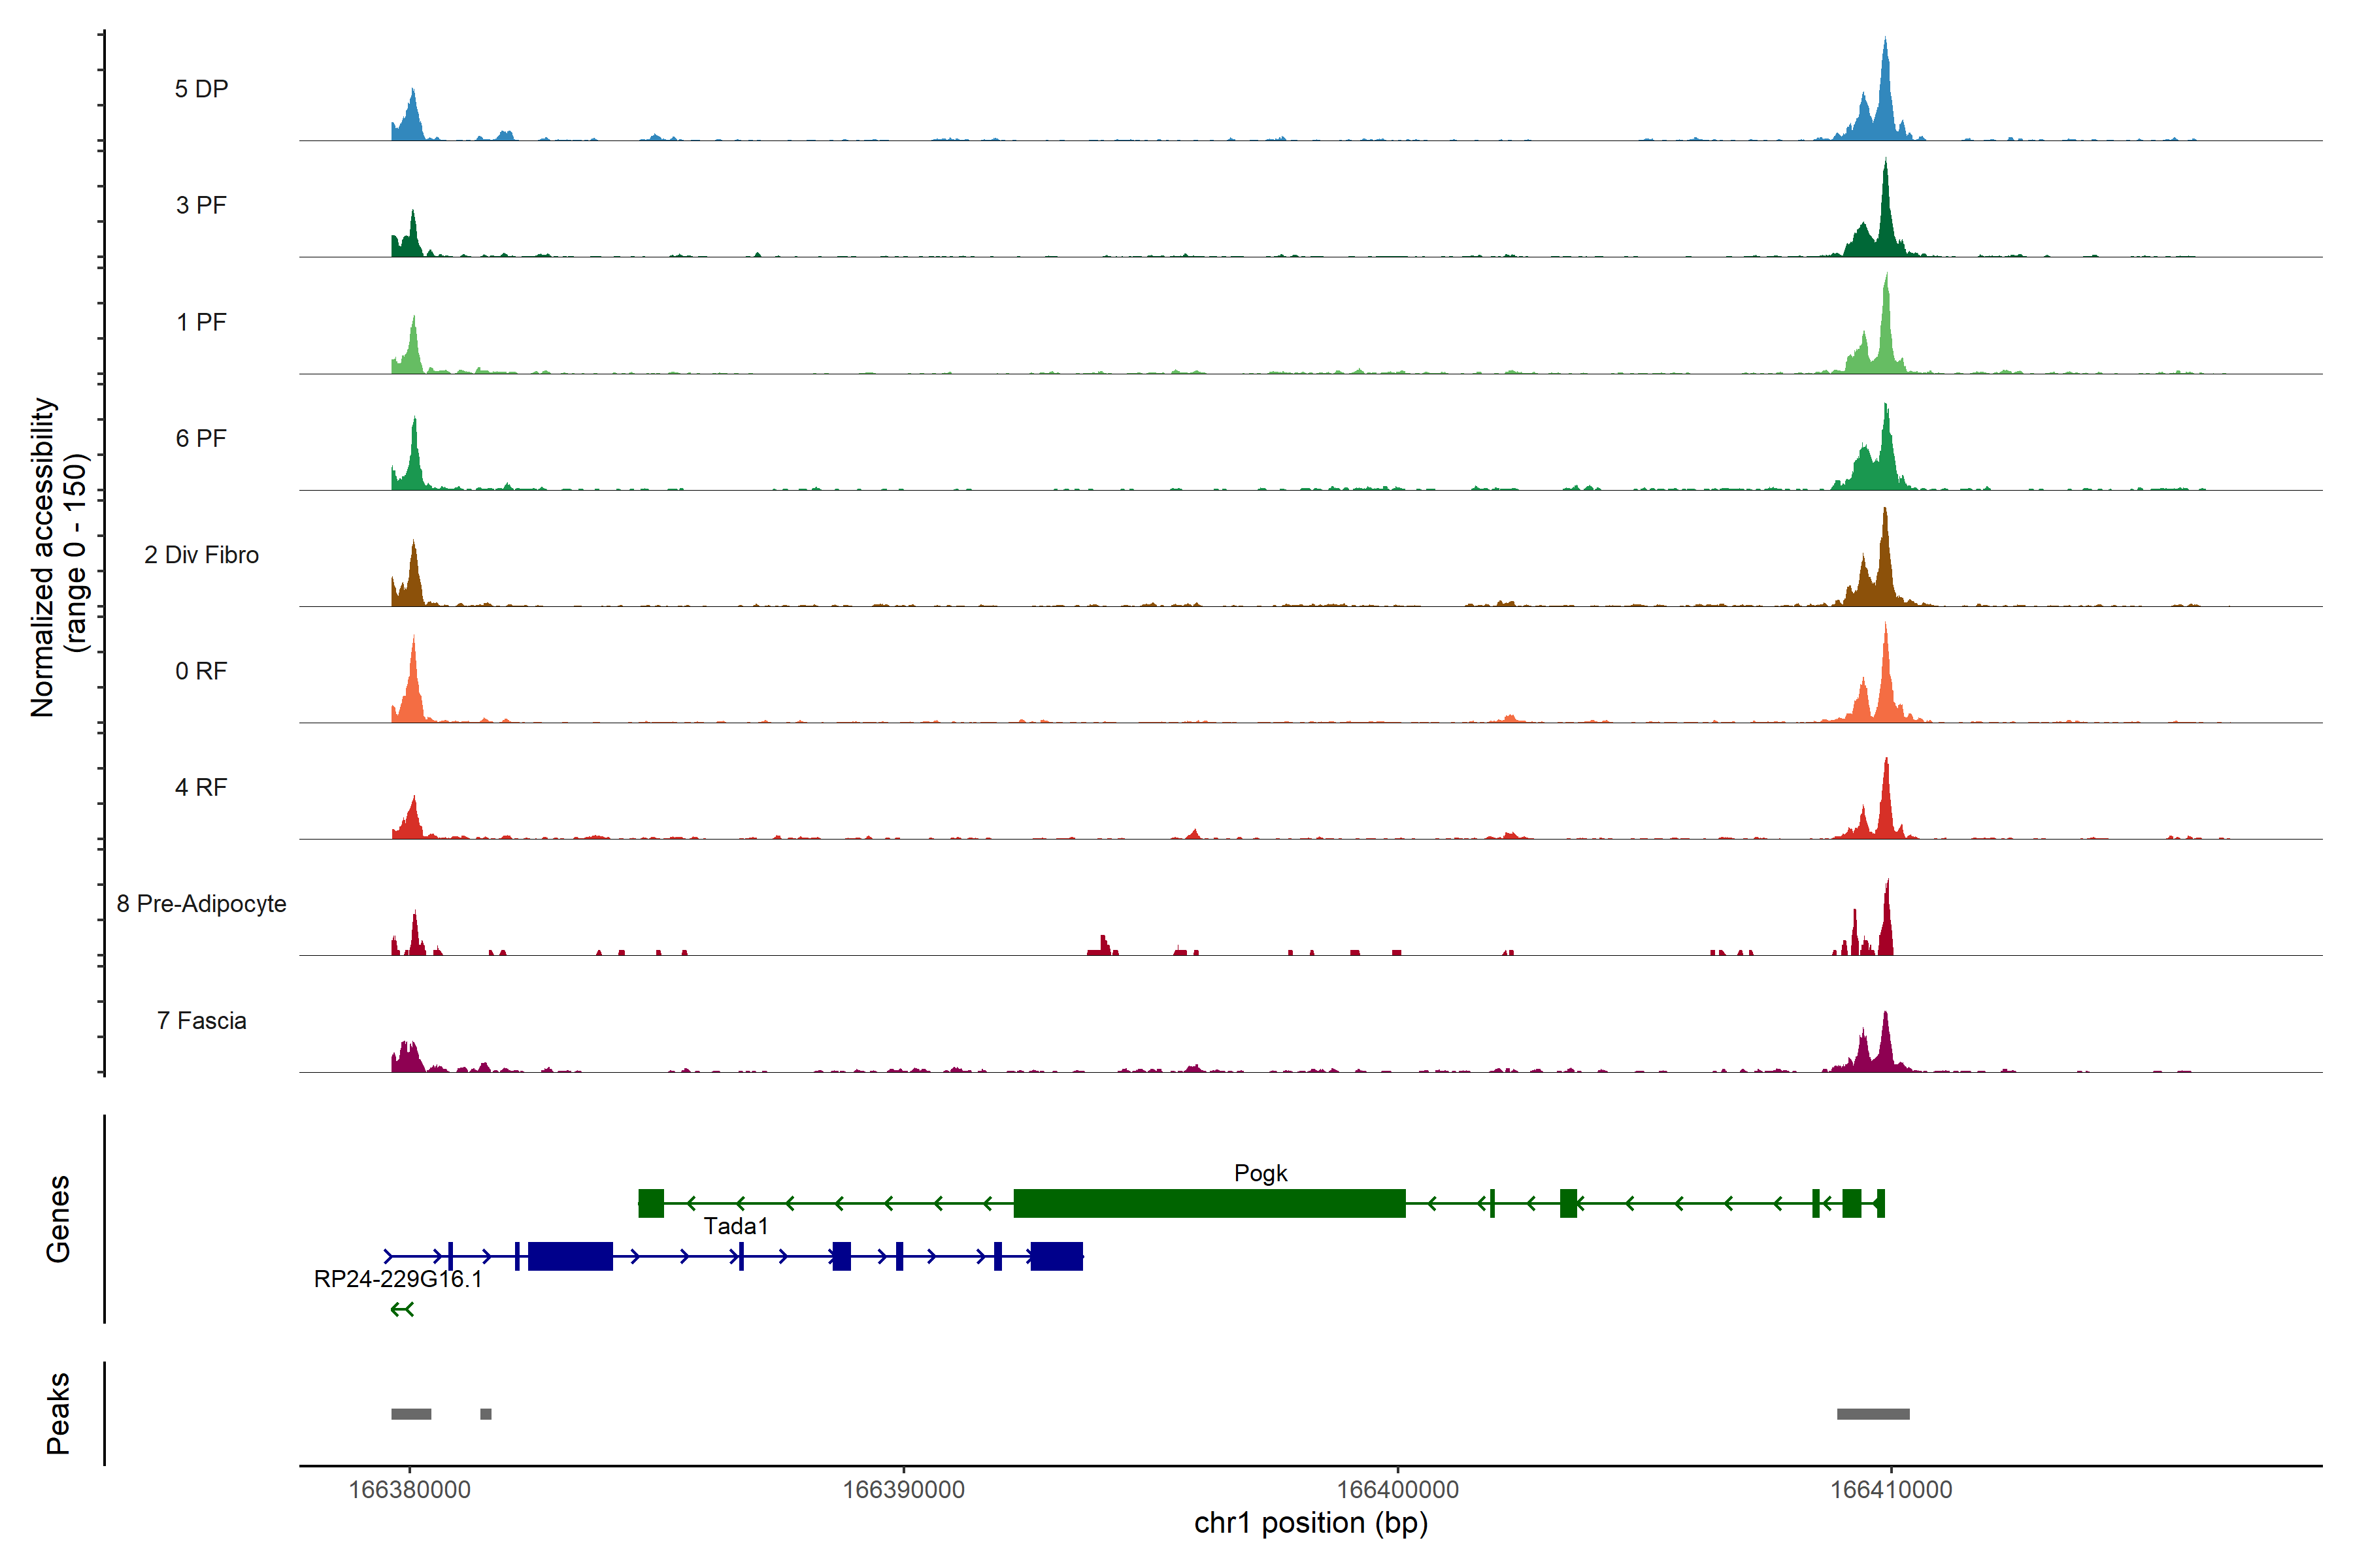
Task: Click the Tada1 gene label
Action: pos(735,1226)
